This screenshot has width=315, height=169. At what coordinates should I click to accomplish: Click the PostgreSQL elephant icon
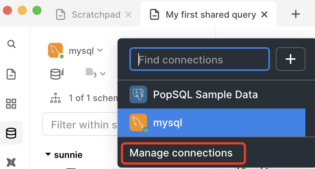tap(138, 95)
